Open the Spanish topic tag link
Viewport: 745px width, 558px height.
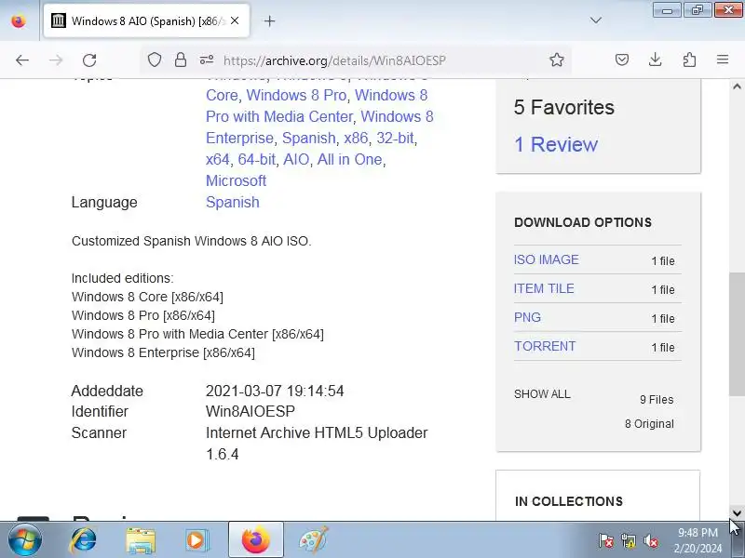point(309,138)
